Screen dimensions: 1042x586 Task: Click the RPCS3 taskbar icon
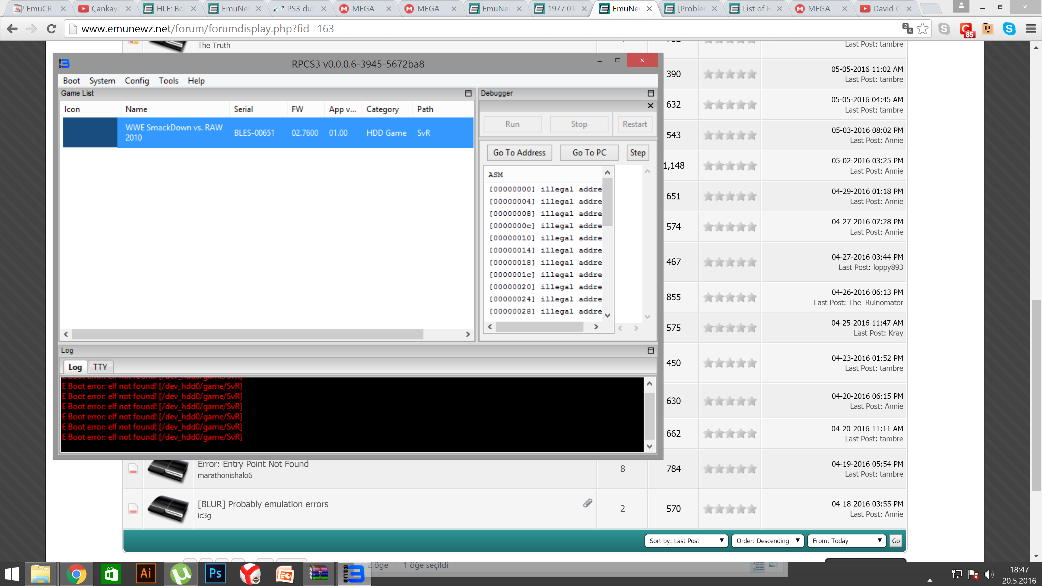click(x=354, y=574)
